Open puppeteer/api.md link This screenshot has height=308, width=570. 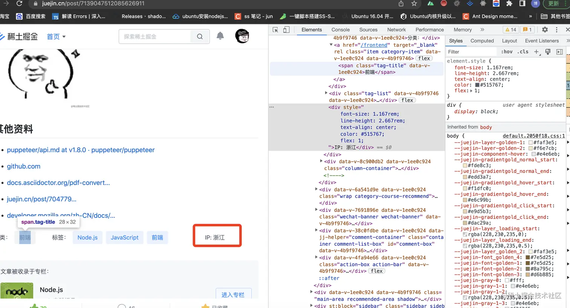click(81, 150)
